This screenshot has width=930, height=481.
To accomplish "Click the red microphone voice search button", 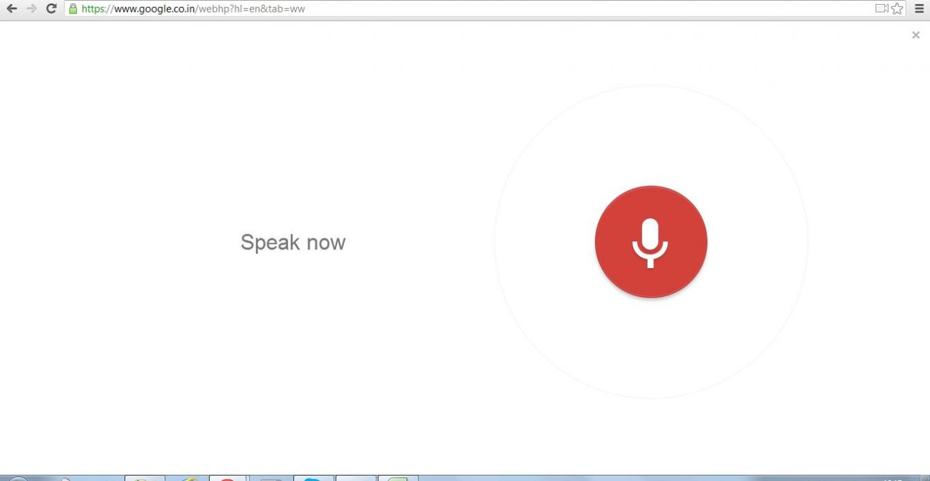I will (x=650, y=242).
